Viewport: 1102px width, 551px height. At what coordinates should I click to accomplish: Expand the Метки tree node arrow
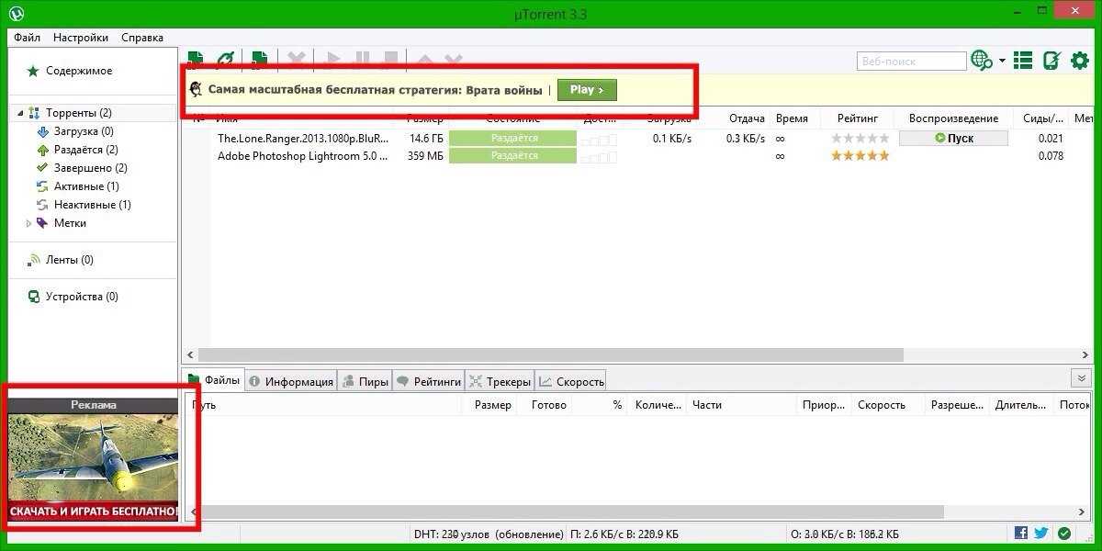28,223
